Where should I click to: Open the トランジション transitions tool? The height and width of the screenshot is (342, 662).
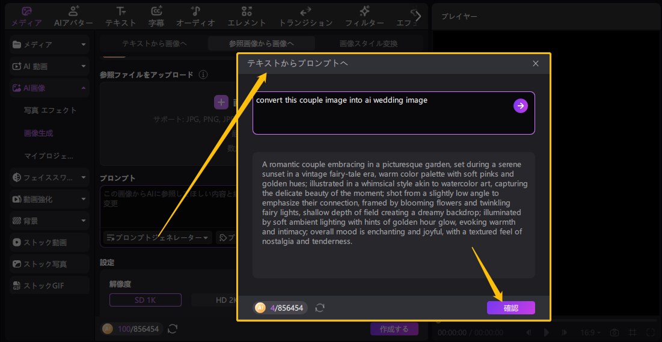tap(305, 16)
